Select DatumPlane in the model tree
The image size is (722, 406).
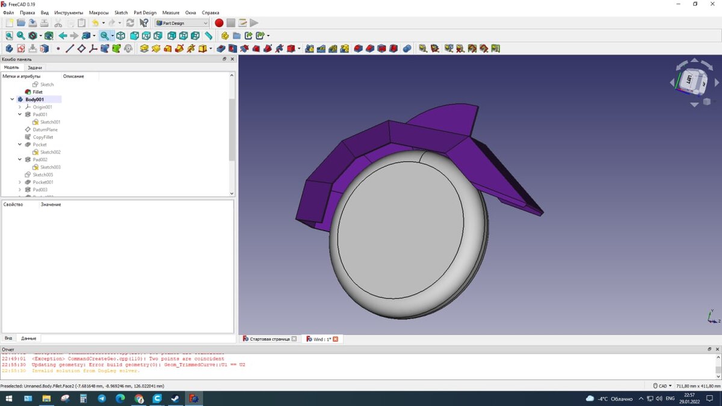[x=45, y=129]
